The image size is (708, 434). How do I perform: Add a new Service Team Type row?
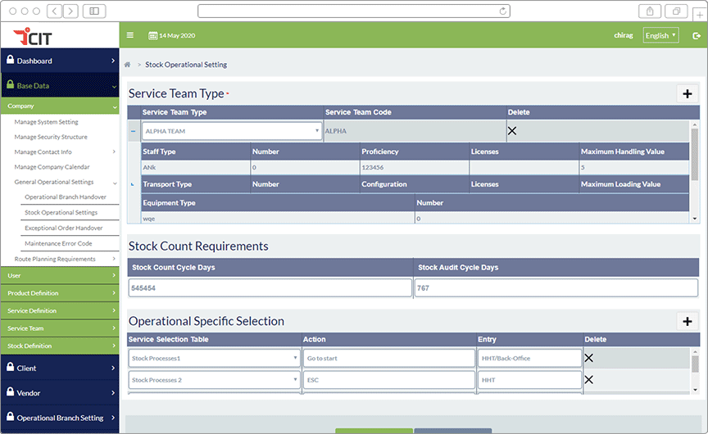pyautogui.click(x=687, y=93)
